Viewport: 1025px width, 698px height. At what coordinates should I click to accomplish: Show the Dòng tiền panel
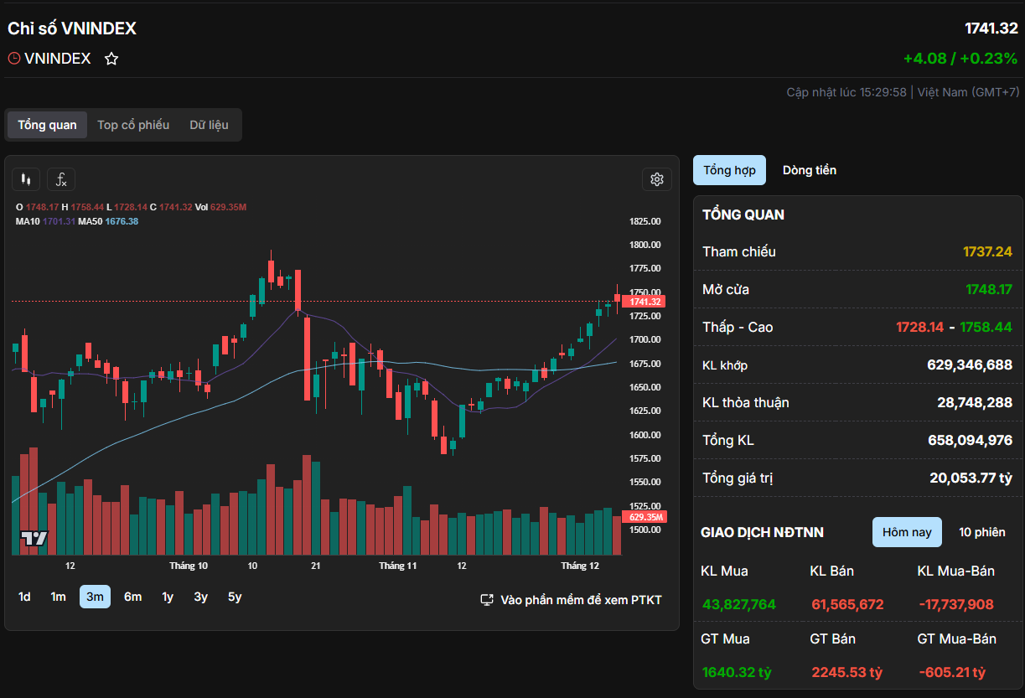pyautogui.click(x=809, y=170)
